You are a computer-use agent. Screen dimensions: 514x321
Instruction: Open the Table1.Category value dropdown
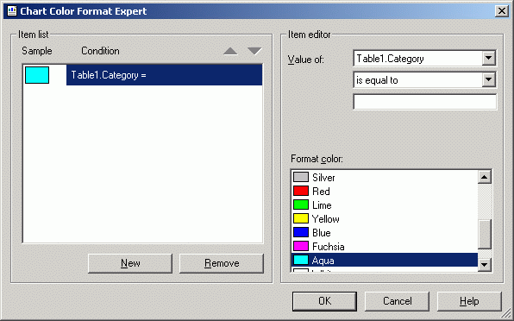488,59
